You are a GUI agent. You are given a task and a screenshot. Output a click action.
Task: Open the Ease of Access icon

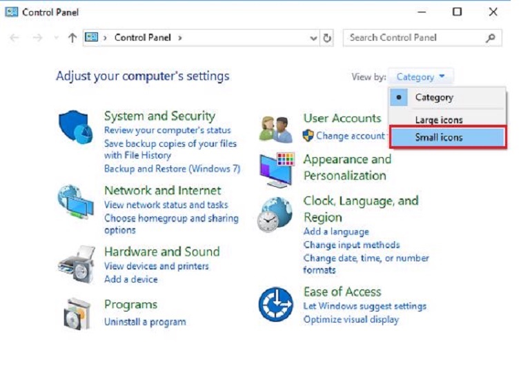pos(276,304)
